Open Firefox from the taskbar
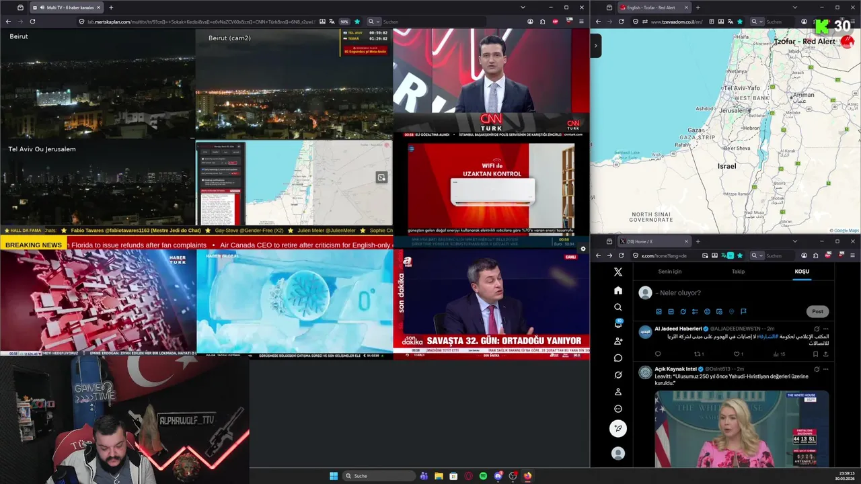Screen dimensions: 861x484 tap(527, 476)
